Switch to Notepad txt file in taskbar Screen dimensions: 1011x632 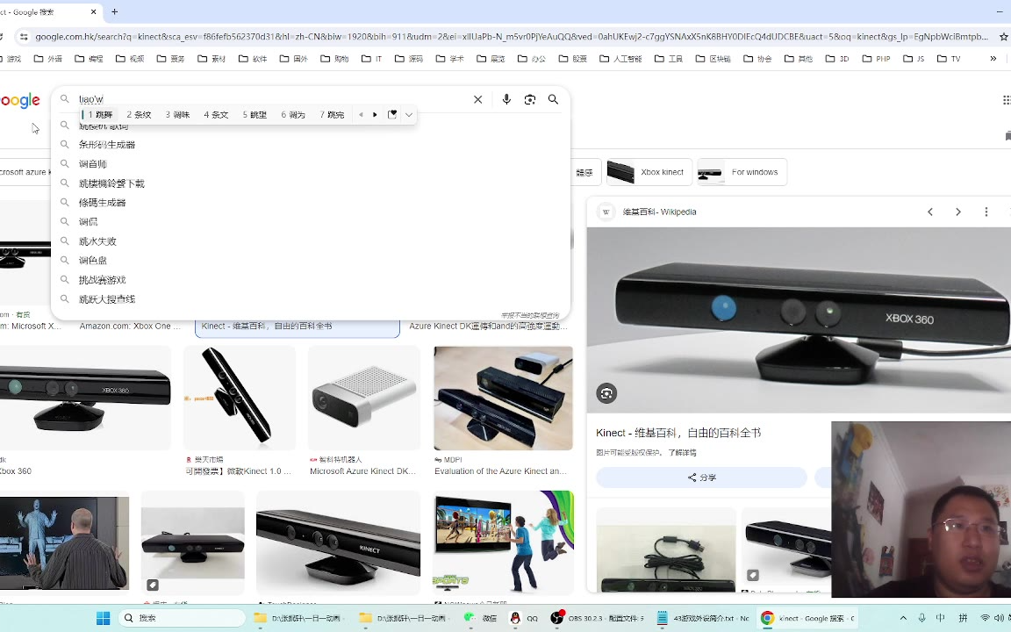coord(703,618)
